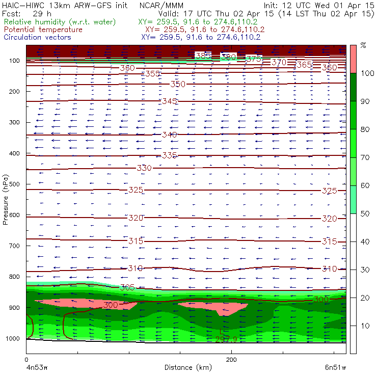Screen dimensions: 377x377
Task: Click the 60–70% light green colorbar segment
Action: point(353,171)
